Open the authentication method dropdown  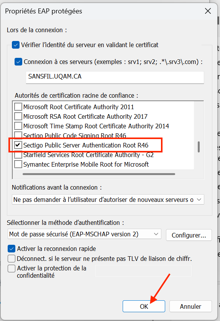84,234
